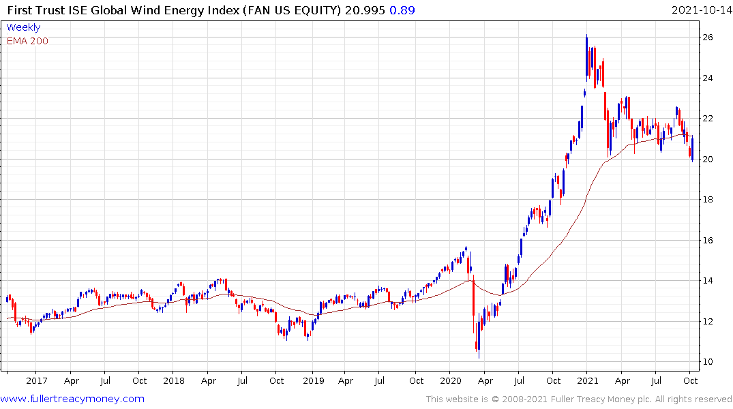Open the www.fullertreacymoney.com link
This screenshot has width=733, height=409.
click(72, 399)
